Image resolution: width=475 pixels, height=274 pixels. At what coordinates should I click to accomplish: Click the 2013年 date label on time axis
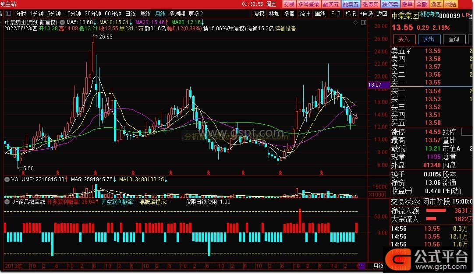click(x=13, y=266)
